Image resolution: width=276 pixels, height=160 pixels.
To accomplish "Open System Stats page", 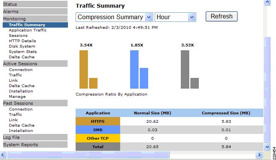I will (x=23, y=51).
